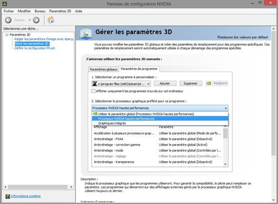278x204 pixels.
Task: Open the Aide menu
Action: point(78,11)
